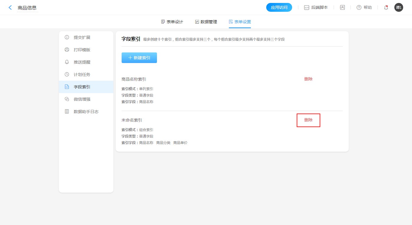Go to 计划任务 in sidebar

coord(82,75)
